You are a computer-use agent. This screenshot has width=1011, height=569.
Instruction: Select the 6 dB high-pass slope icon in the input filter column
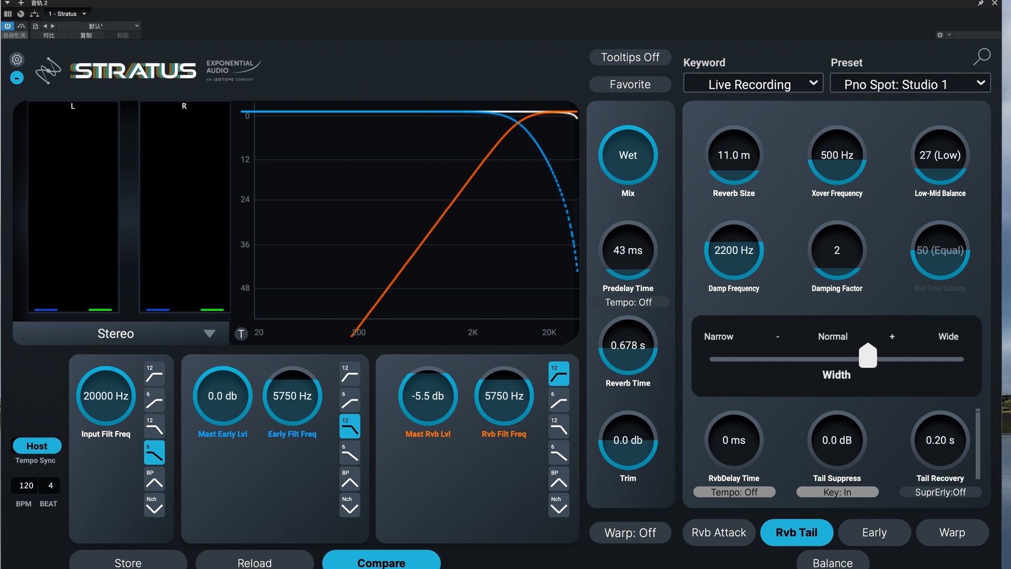(154, 400)
